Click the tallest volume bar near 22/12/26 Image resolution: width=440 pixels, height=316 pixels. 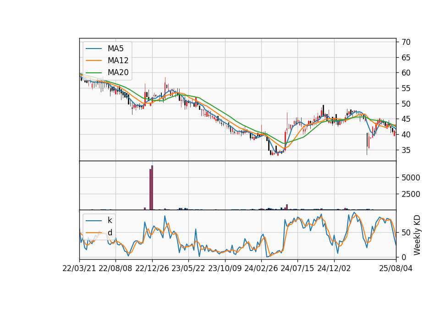[x=152, y=188]
